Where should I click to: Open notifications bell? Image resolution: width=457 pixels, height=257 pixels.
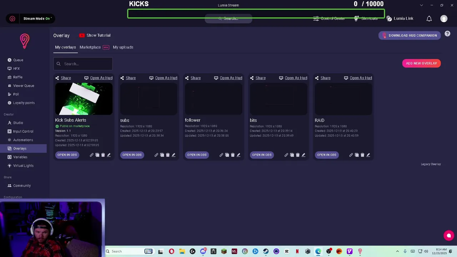point(429,19)
